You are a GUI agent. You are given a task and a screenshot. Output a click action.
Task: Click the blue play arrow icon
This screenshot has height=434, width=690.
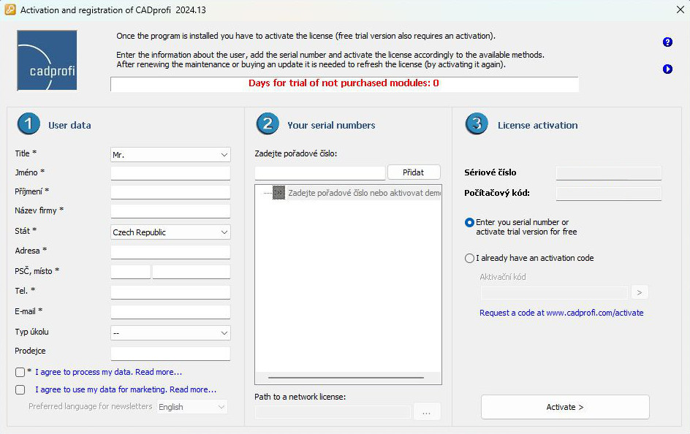(667, 69)
